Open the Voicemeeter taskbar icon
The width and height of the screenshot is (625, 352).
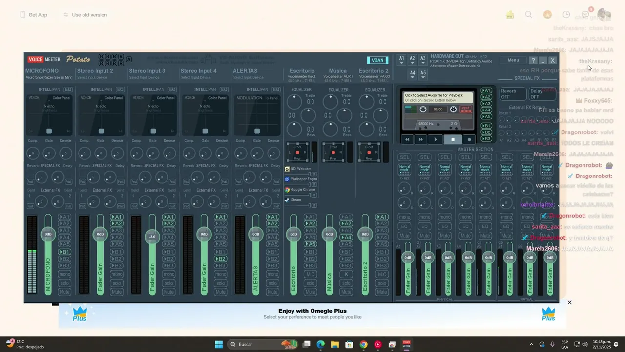point(406,344)
